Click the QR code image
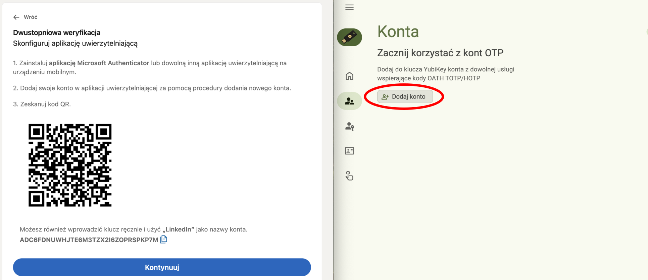 [70, 165]
